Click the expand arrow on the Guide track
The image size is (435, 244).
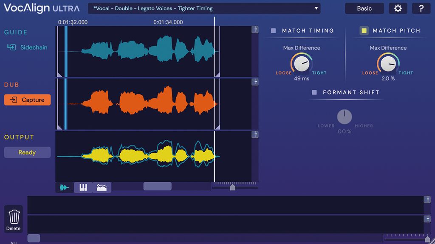coord(255,29)
